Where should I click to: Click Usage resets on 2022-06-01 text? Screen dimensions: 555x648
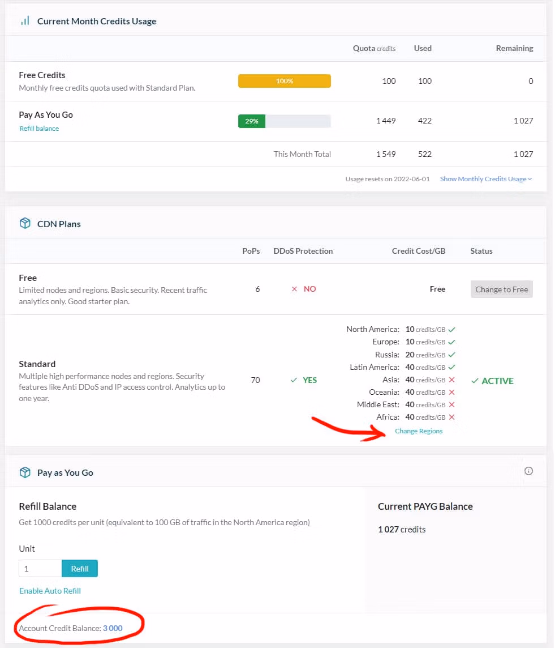pos(388,179)
